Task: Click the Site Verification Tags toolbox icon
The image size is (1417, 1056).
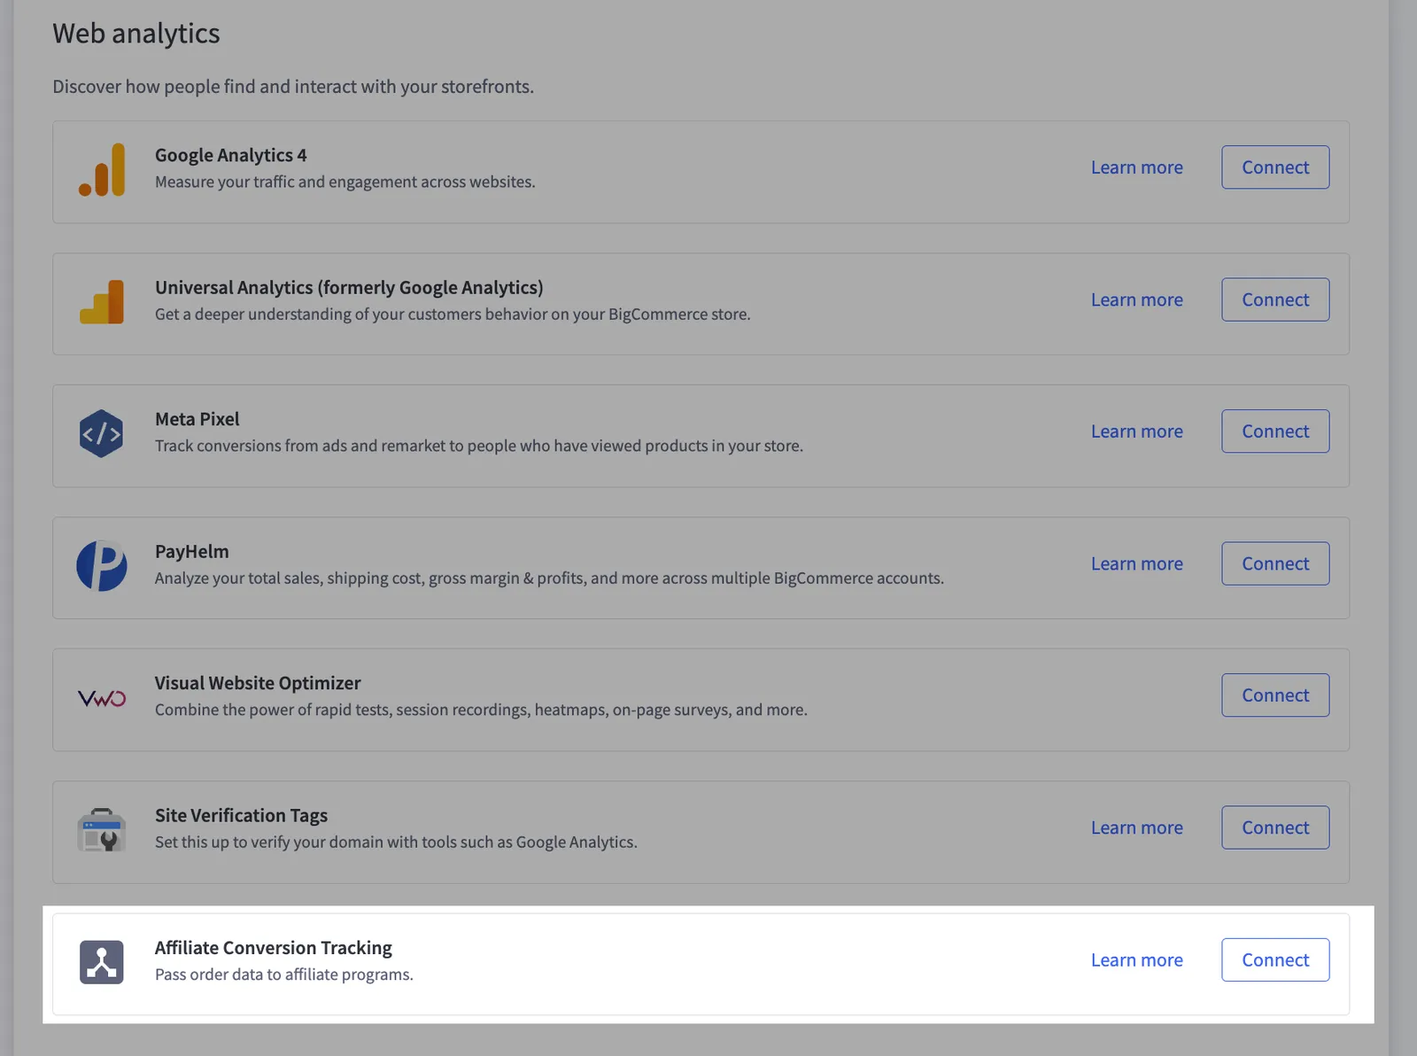Action: point(102,829)
